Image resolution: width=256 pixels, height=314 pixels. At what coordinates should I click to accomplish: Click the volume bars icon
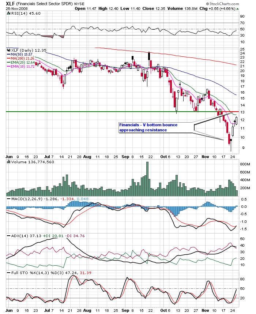[9, 162]
